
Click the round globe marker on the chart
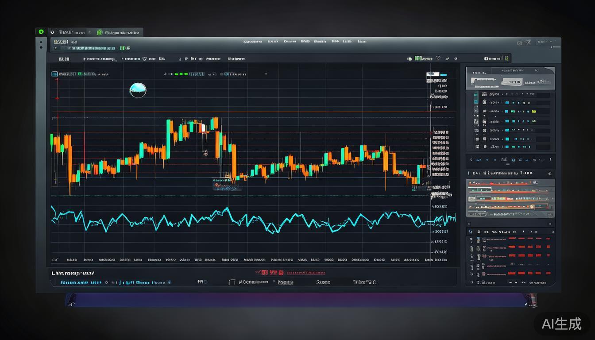click(x=138, y=90)
